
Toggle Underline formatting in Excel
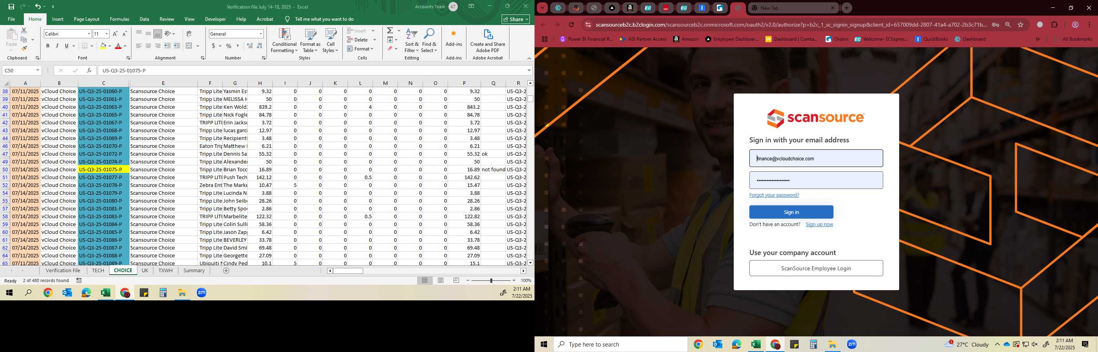click(x=67, y=46)
